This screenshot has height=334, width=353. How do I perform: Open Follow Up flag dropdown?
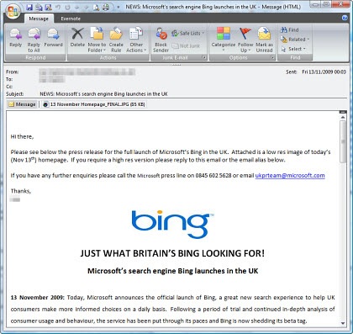pyautogui.click(x=245, y=40)
